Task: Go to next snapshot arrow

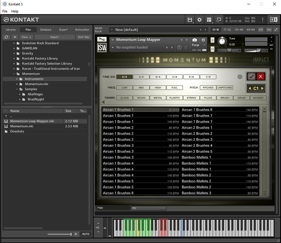Action: [172, 47]
